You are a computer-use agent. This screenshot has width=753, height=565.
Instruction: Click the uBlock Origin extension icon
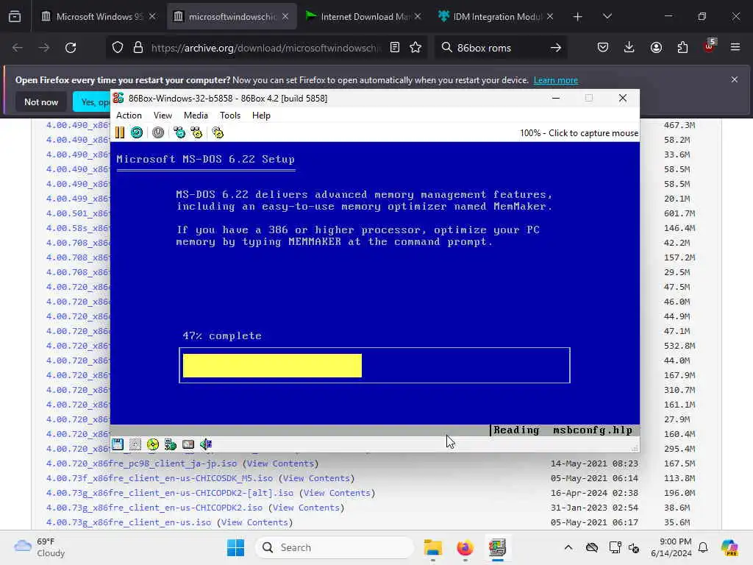[709, 46]
